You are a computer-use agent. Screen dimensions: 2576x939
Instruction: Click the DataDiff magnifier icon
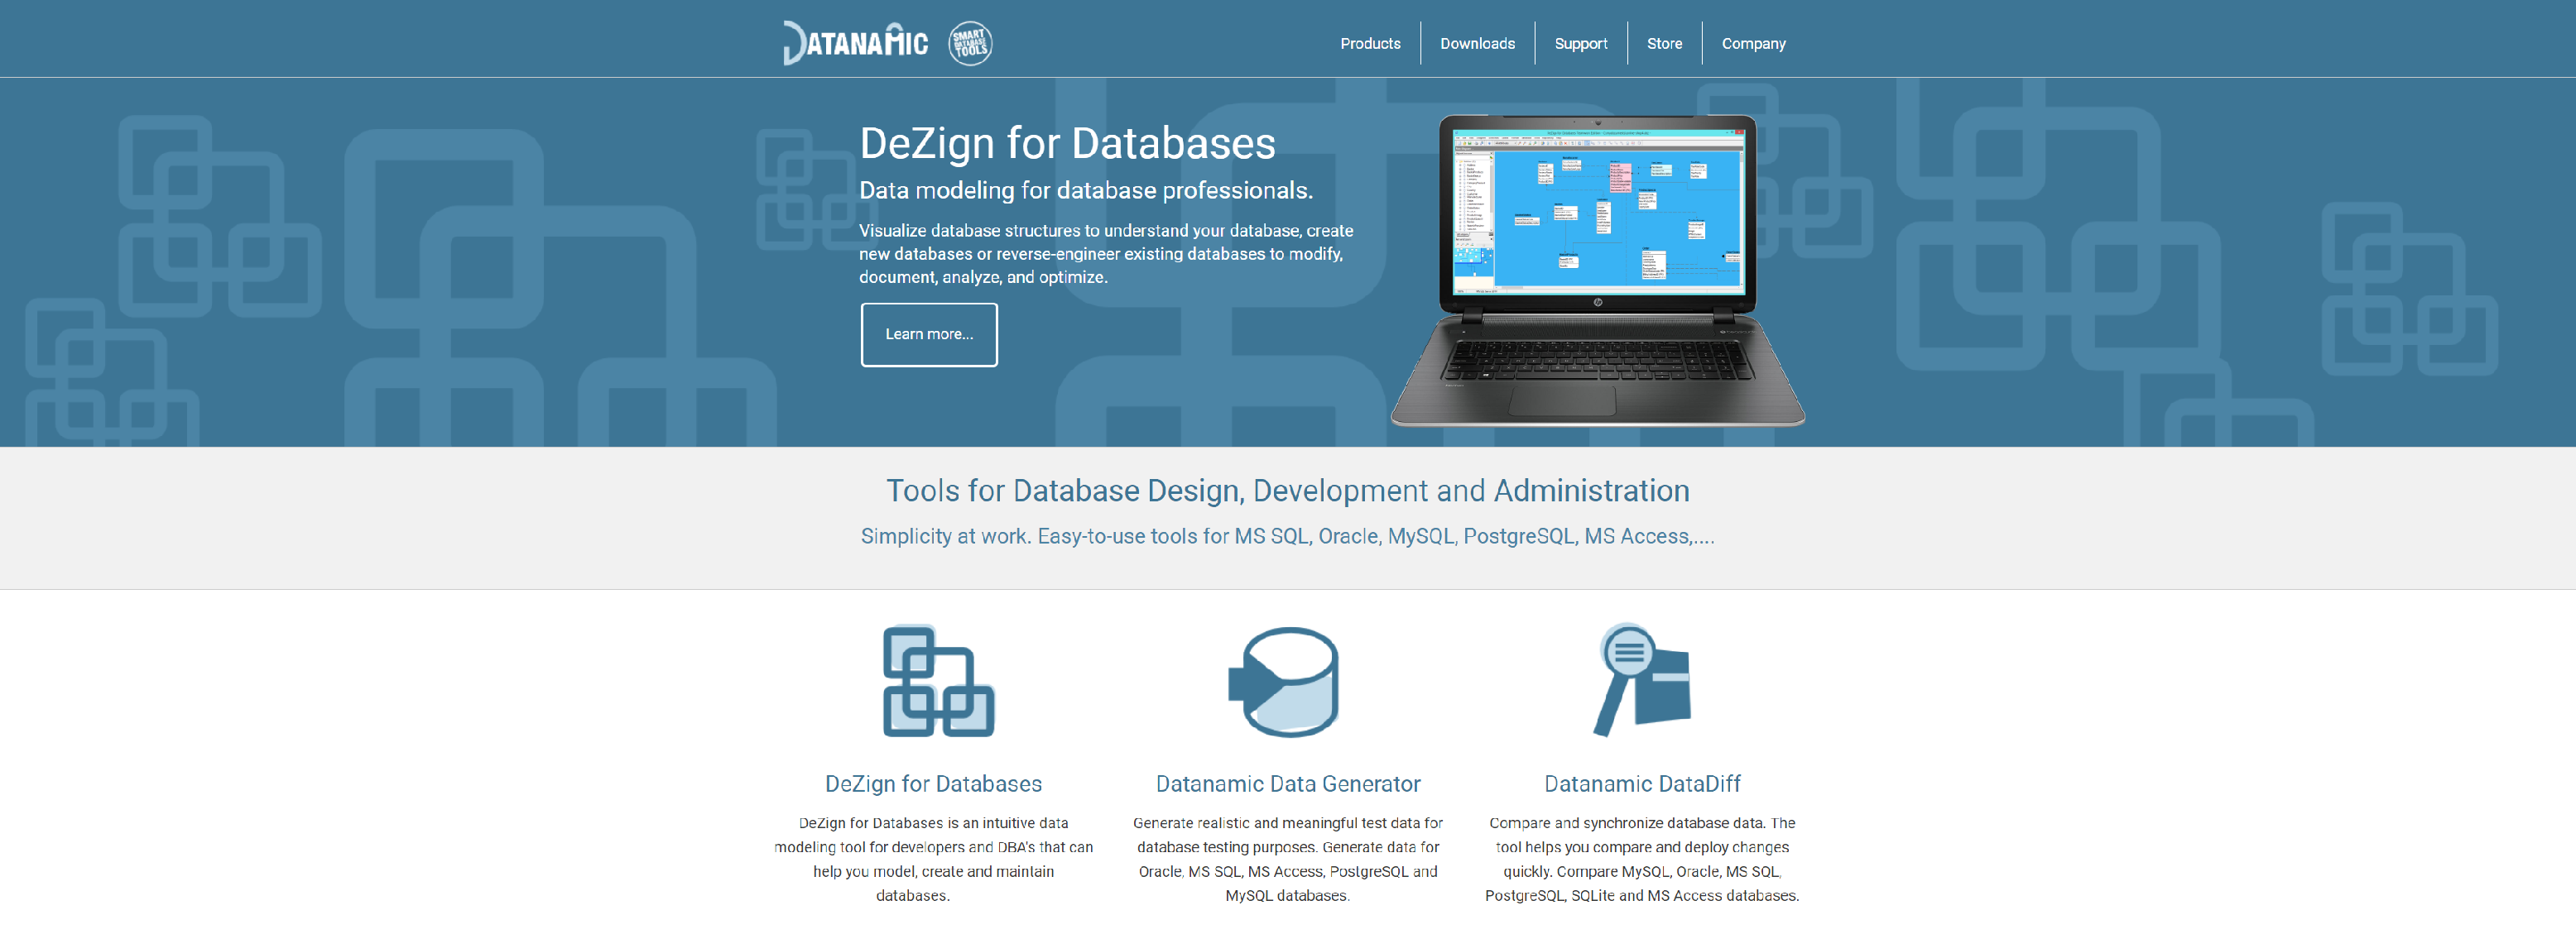[1641, 680]
